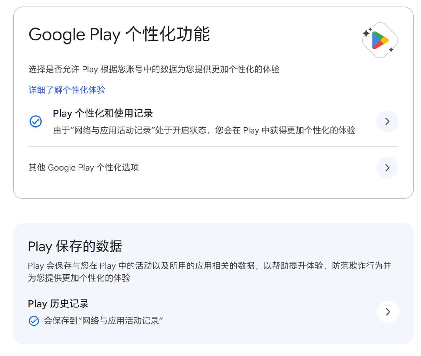
Task: Open the Play 保存的数据 section
Action: click(x=75, y=247)
